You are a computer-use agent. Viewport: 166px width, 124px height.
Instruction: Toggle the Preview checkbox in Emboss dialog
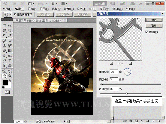pos(146,32)
